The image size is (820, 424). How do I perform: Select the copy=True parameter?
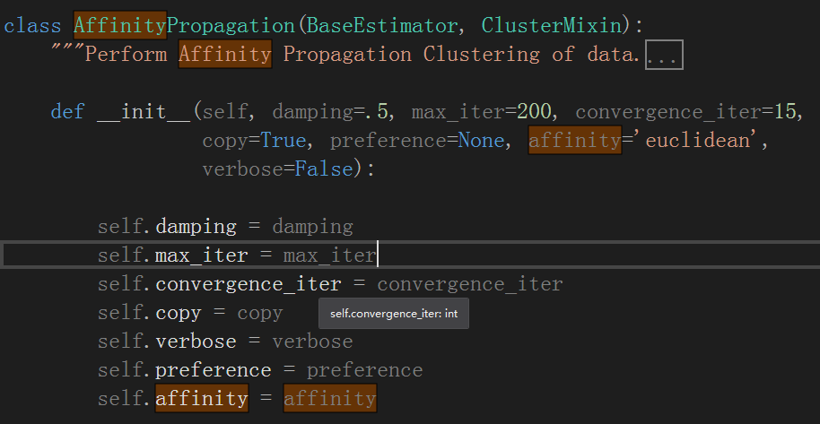click(254, 141)
